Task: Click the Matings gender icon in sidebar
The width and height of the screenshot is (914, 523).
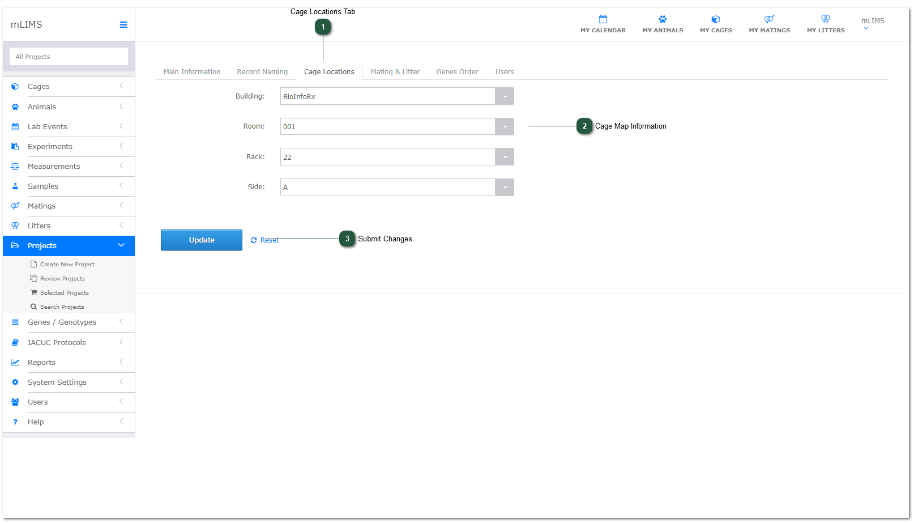Action: coord(15,206)
